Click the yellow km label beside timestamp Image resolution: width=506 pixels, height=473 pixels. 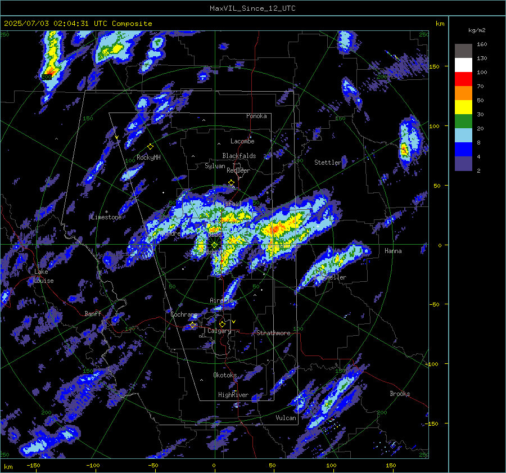coord(440,24)
